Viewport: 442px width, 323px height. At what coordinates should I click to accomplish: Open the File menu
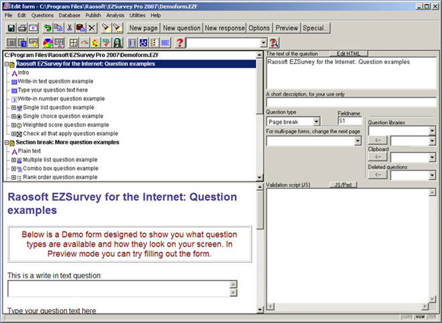click(x=9, y=15)
